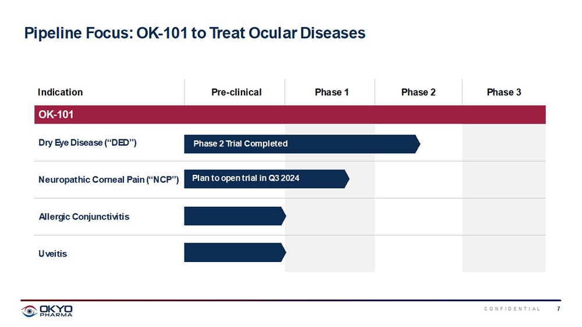Image resolution: width=582 pixels, height=327 pixels.
Task: Click the slide title Pipeline Focus heading
Action: (x=194, y=33)
